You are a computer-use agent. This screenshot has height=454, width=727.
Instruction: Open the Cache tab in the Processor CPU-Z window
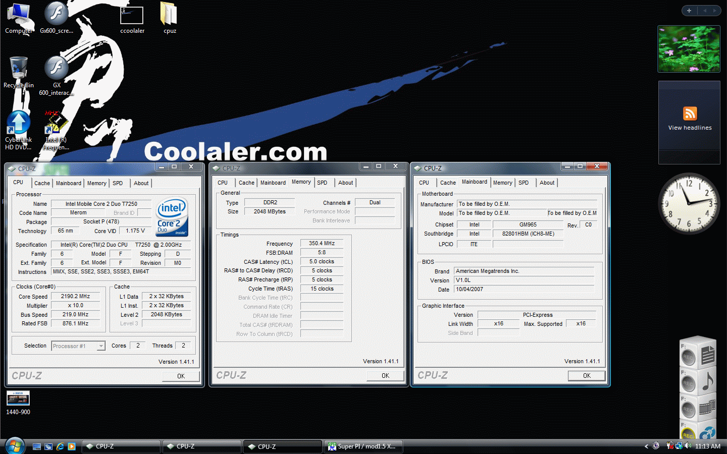[42, 184]
